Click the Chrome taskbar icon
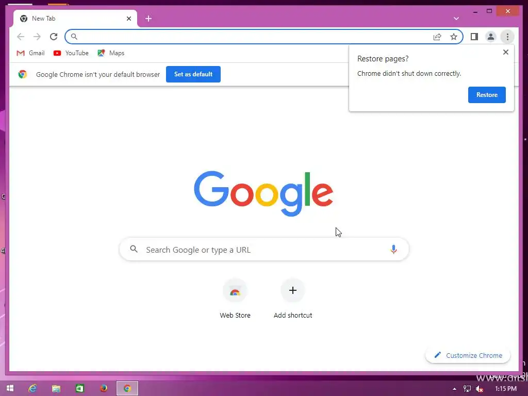Viewport: 528px width, 396px height. tap(127, 388)
